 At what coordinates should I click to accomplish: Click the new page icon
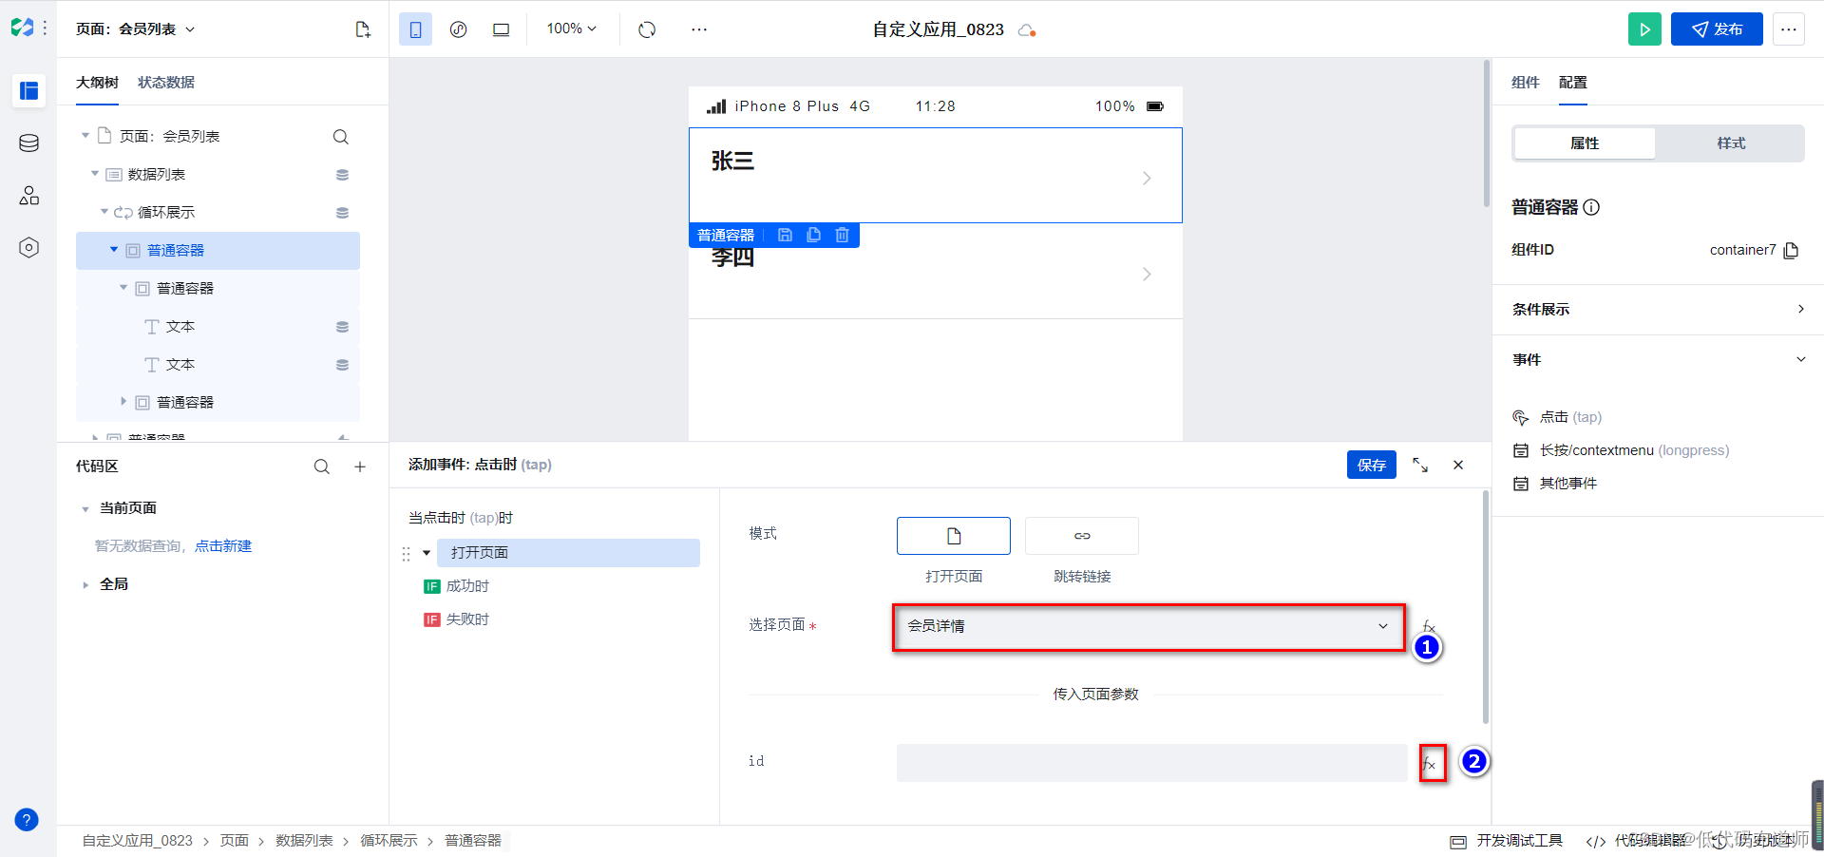point(362,29)
